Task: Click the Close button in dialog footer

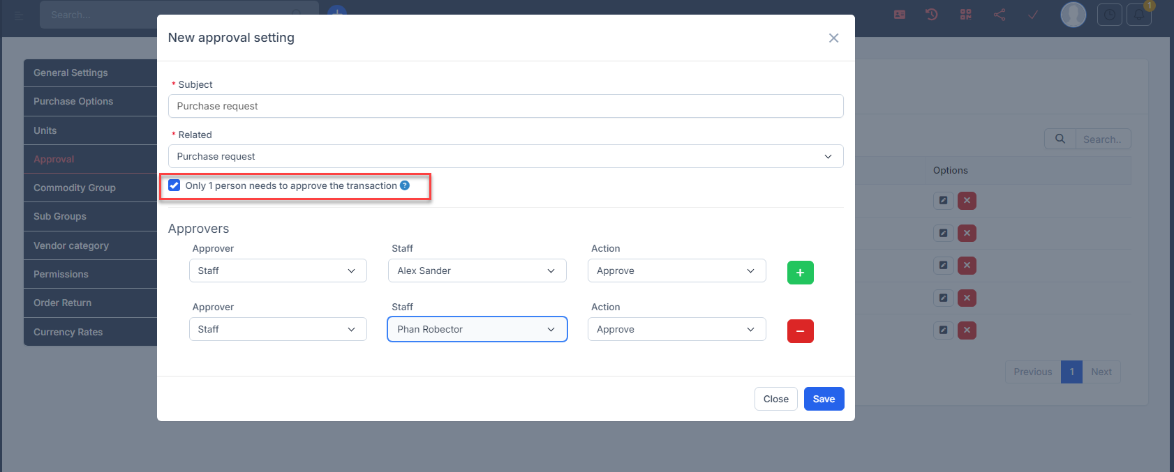Action: click(x=775, y=399)
